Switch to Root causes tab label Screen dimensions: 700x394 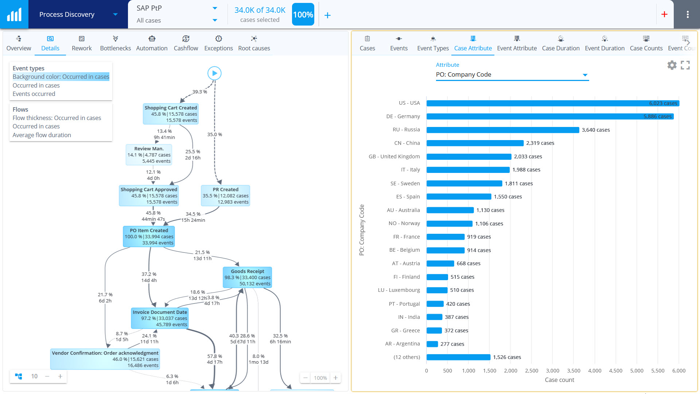pos(254,48)
